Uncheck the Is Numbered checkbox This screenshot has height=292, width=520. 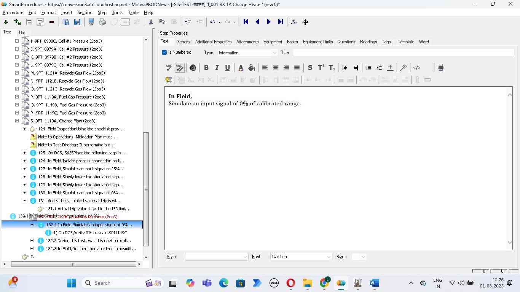(164, 52)
